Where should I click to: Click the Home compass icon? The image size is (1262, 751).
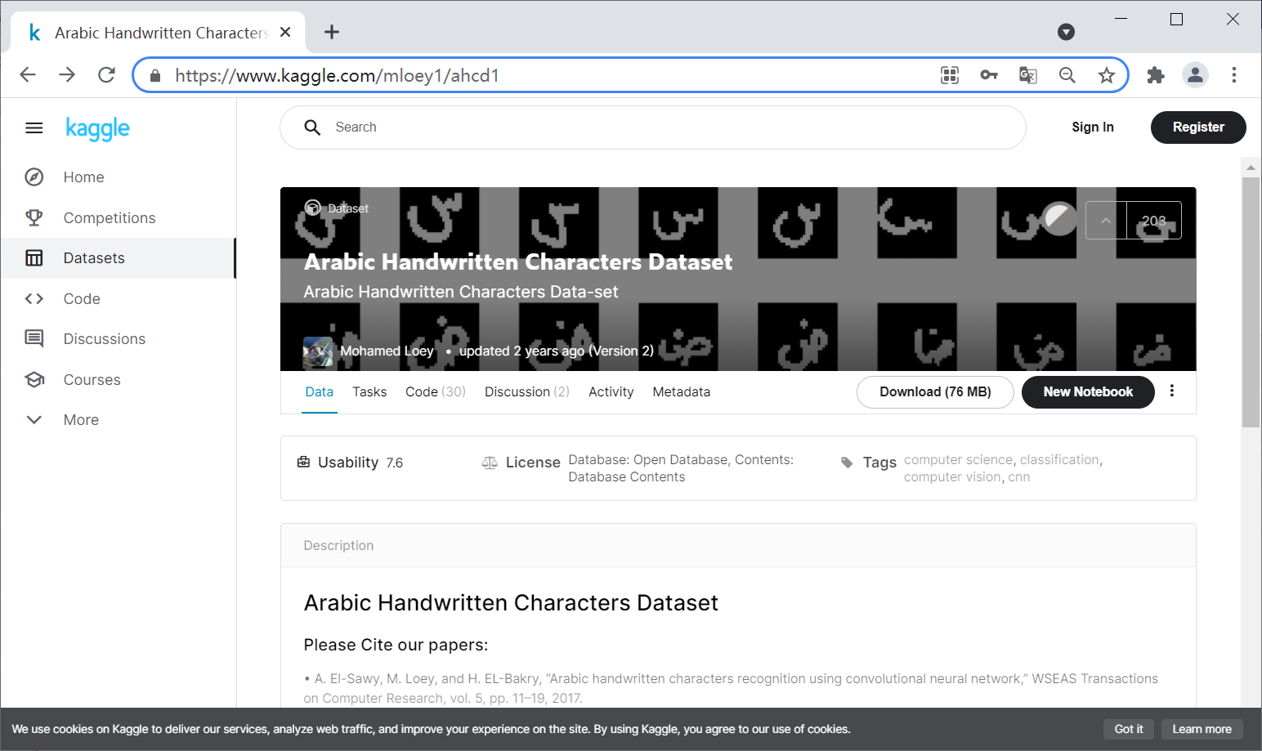coord(34,177)
